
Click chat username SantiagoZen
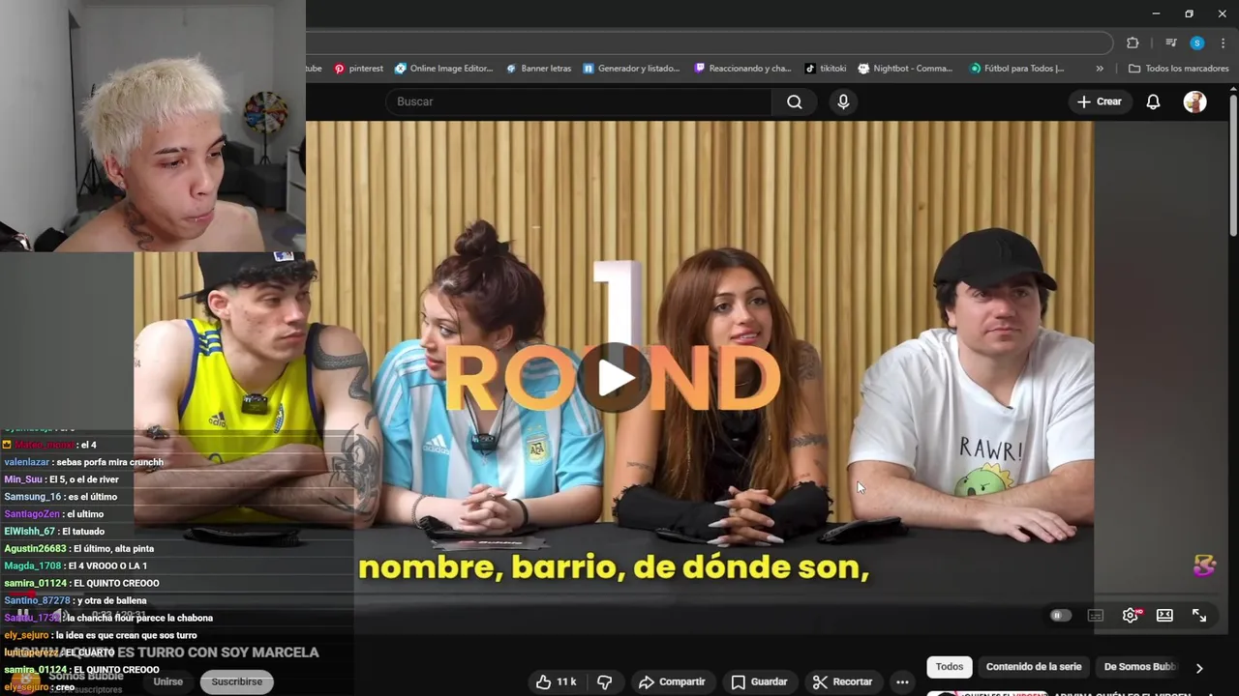pyautogui.click(x=32, y=514)
